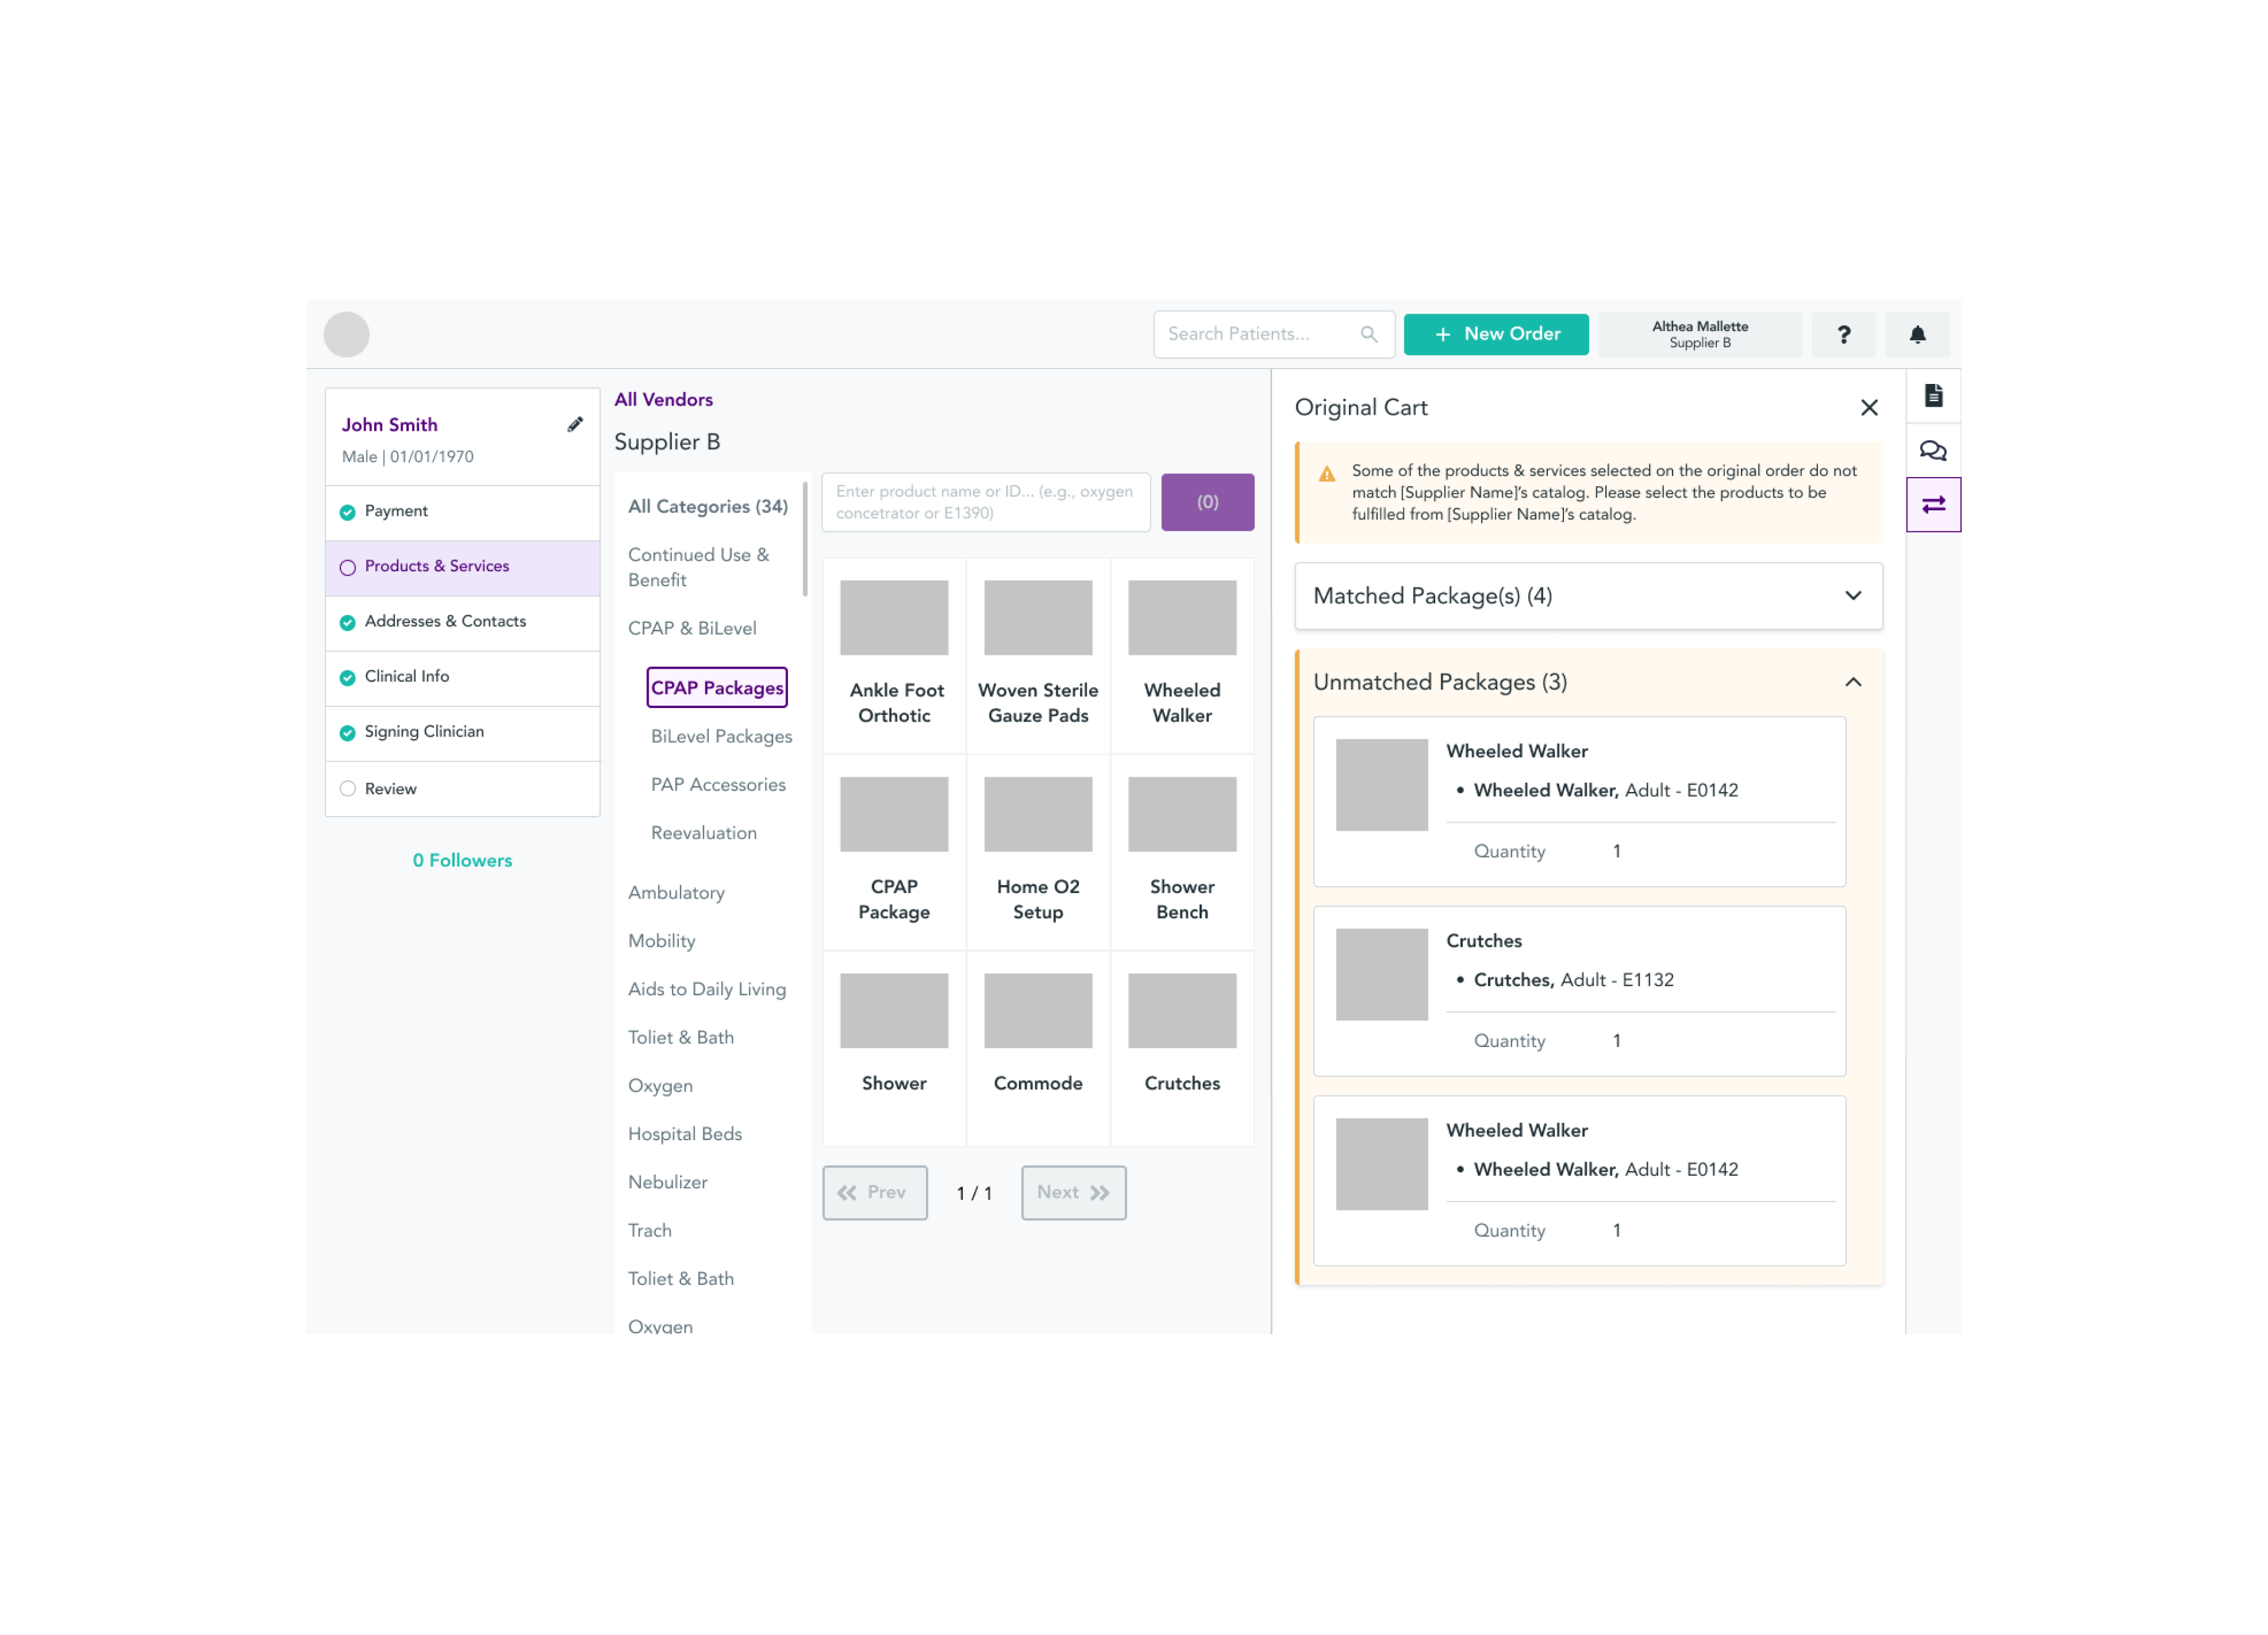Click the category list scrollbar
Viewport: 2268px width, 1635px height.
tap(805, 540)
